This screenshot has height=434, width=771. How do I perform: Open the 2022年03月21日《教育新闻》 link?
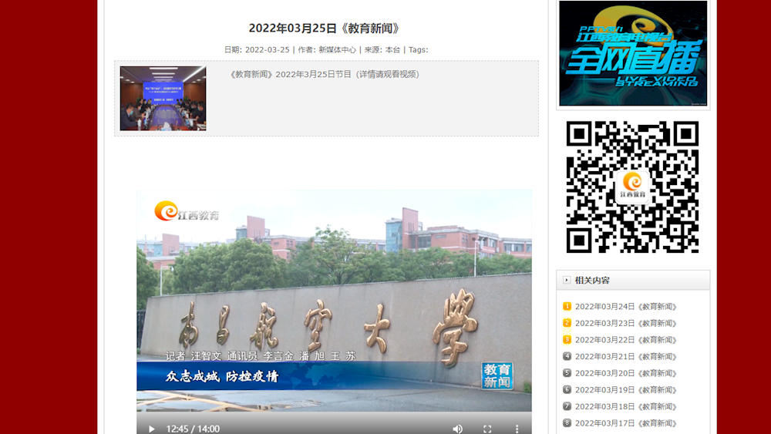tap(626, 356)
